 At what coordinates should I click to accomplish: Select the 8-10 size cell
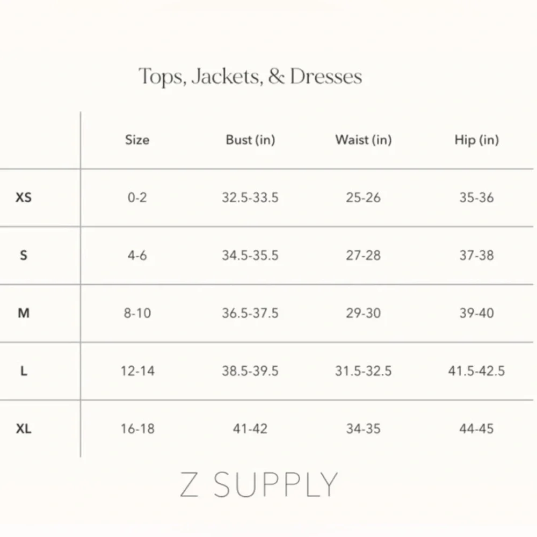pos(137,313)
